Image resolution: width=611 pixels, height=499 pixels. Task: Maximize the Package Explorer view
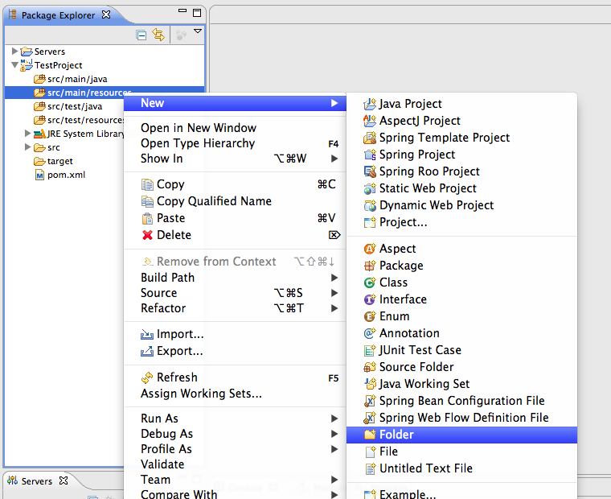click(x=197, y=13)
